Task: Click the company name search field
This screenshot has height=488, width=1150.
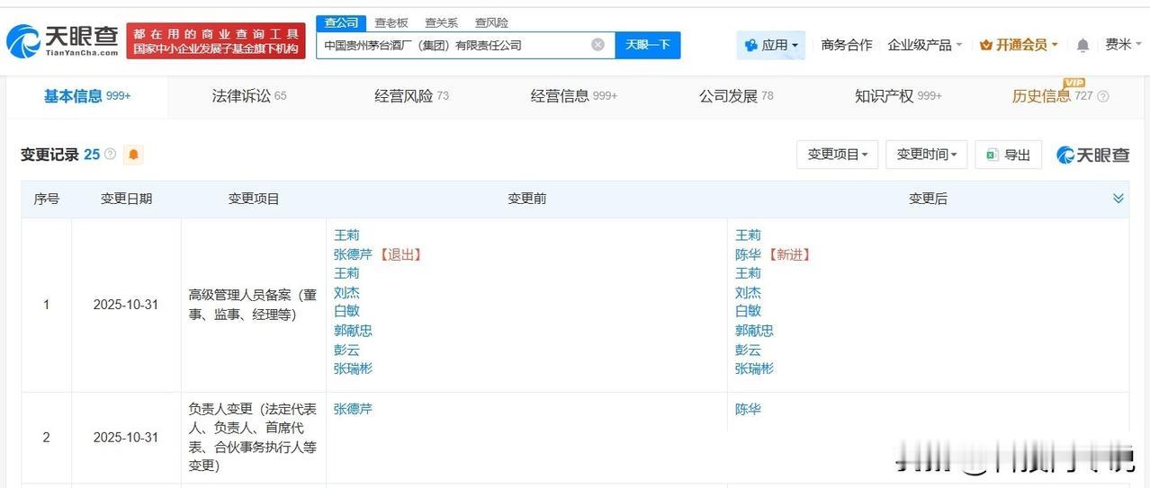Action: tap(465, 45)
